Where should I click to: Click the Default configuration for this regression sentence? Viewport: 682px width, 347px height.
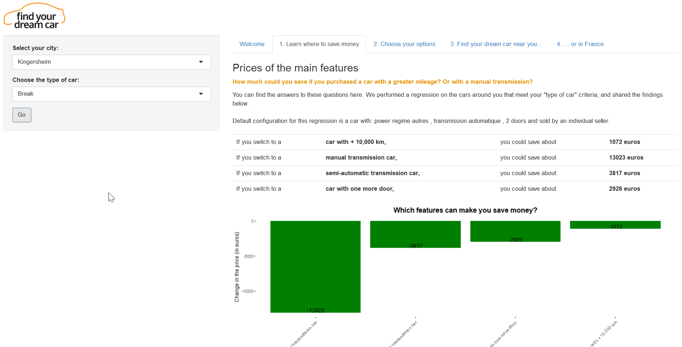(421, 121)
